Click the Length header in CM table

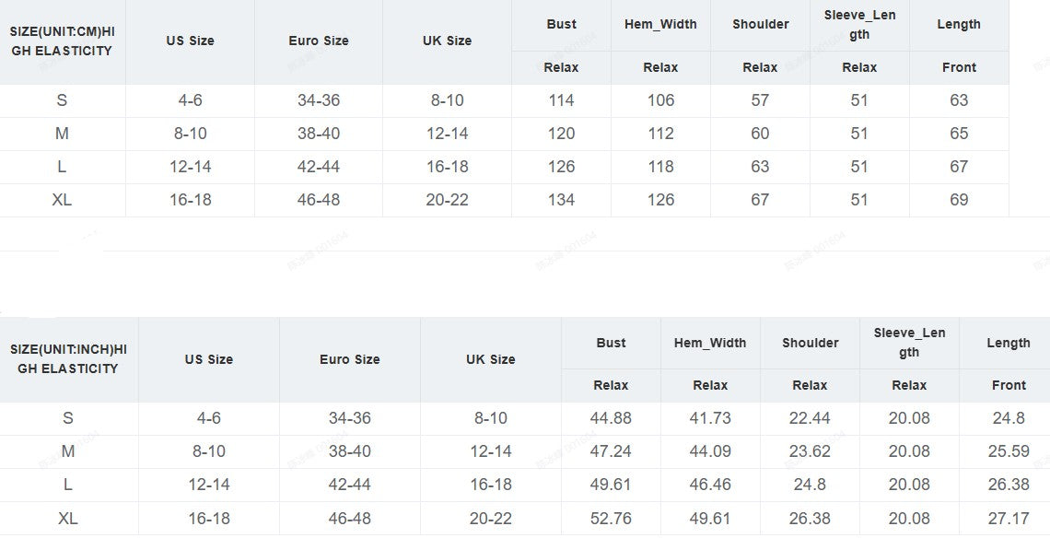coord(959,24)
